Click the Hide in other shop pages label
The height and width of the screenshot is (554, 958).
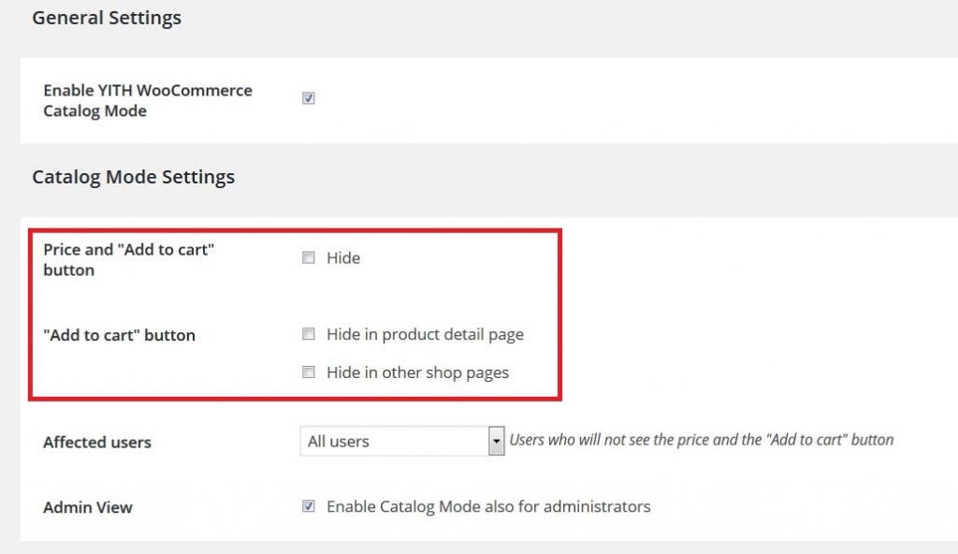tap(418, 373)
